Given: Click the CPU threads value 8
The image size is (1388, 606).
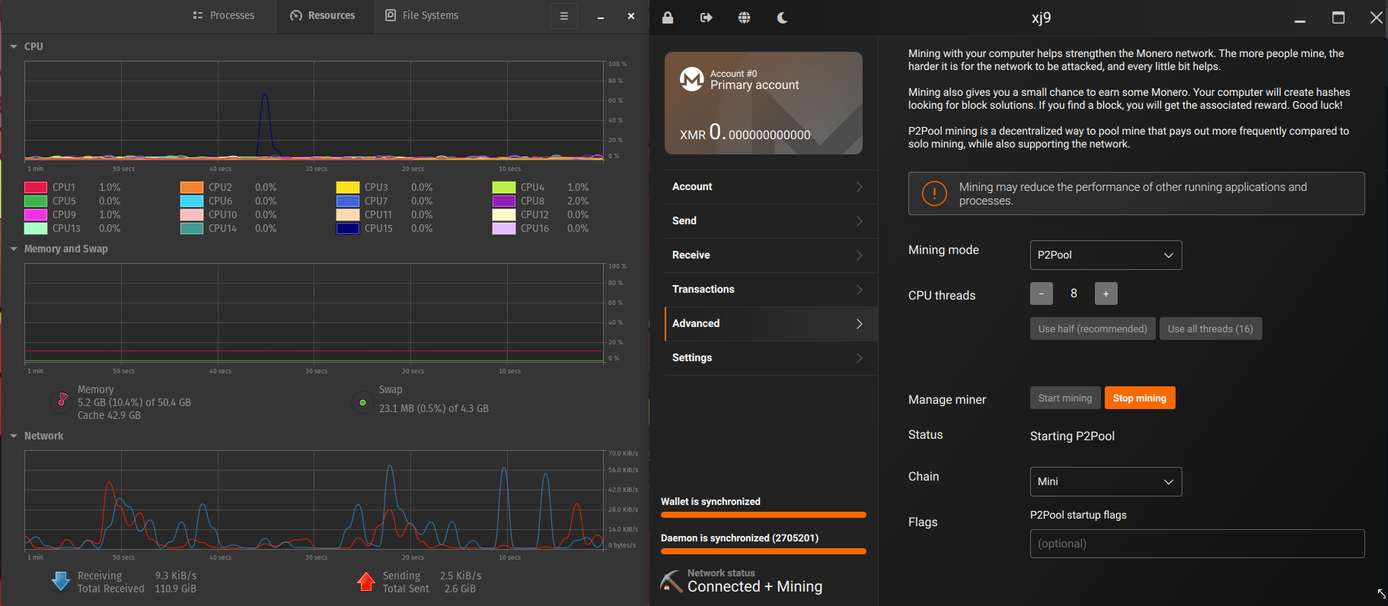Looking at the screenshot, I should [x=1074, y=293].
